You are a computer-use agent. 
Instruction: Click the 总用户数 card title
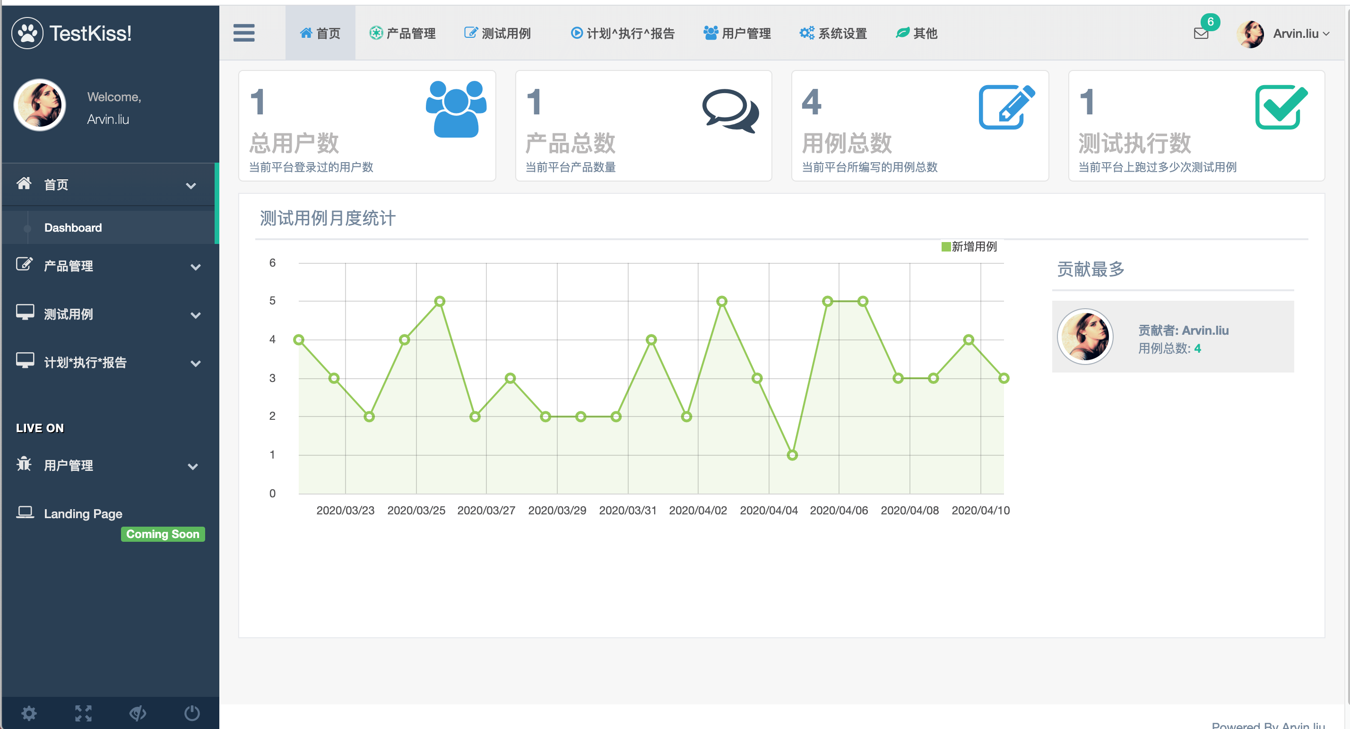coord(294,143)
